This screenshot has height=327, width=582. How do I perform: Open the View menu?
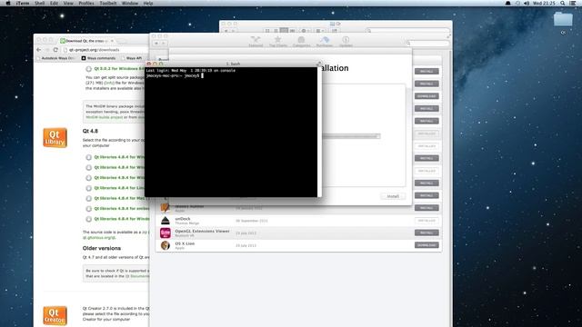(x=68, y=3)
